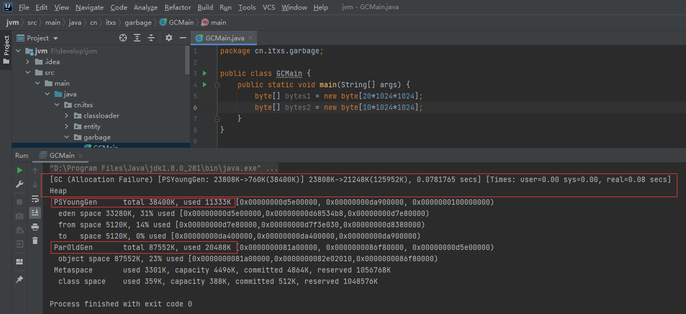This screenshot has height=314, width=686.
Task: Run class GCMain gutter arrow
Action: point(205,73)
